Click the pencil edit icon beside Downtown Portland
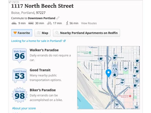The width and height of the screenshot is (151, 113). click(58, 18)
